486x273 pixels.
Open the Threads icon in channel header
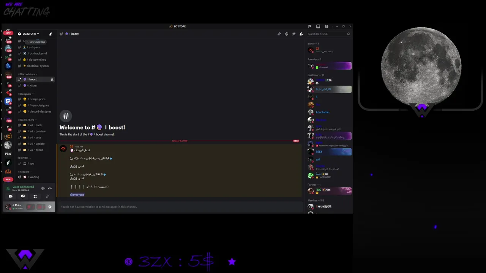tap(279, 34)
